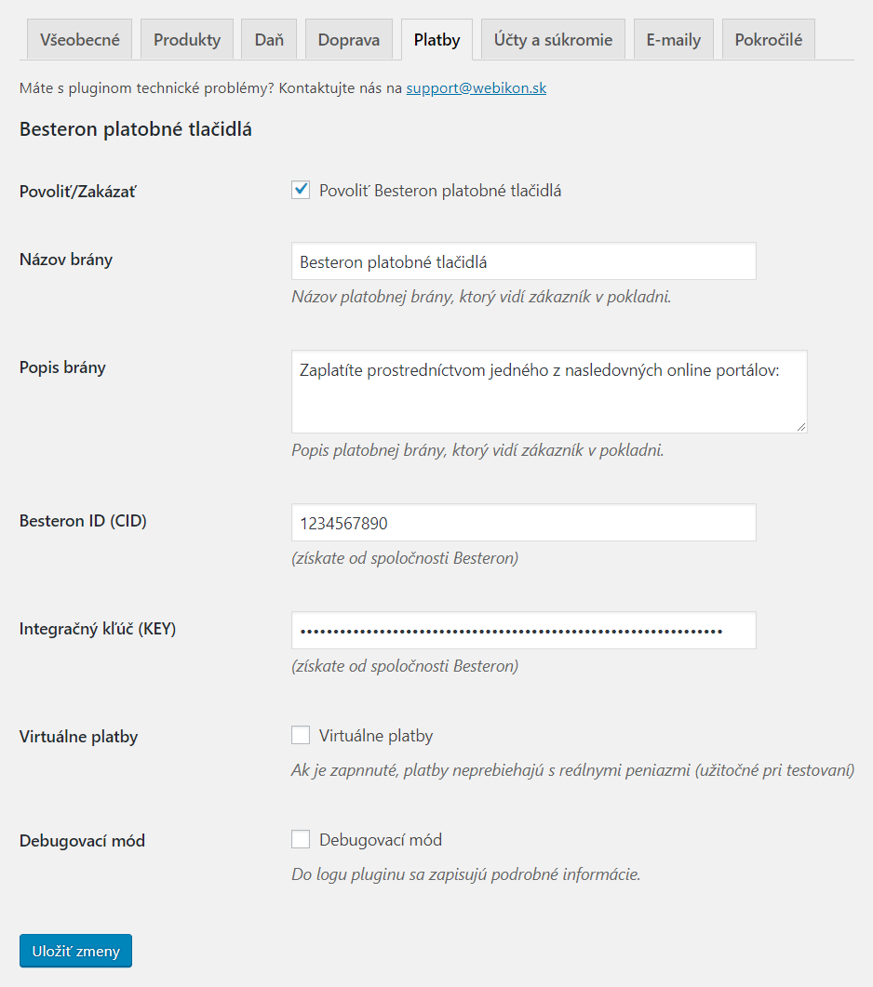Image resolution: width=873 pixels, height=987 pixels.
Task: Open the Účty a súkromie tab
Action: pos(553,40)
